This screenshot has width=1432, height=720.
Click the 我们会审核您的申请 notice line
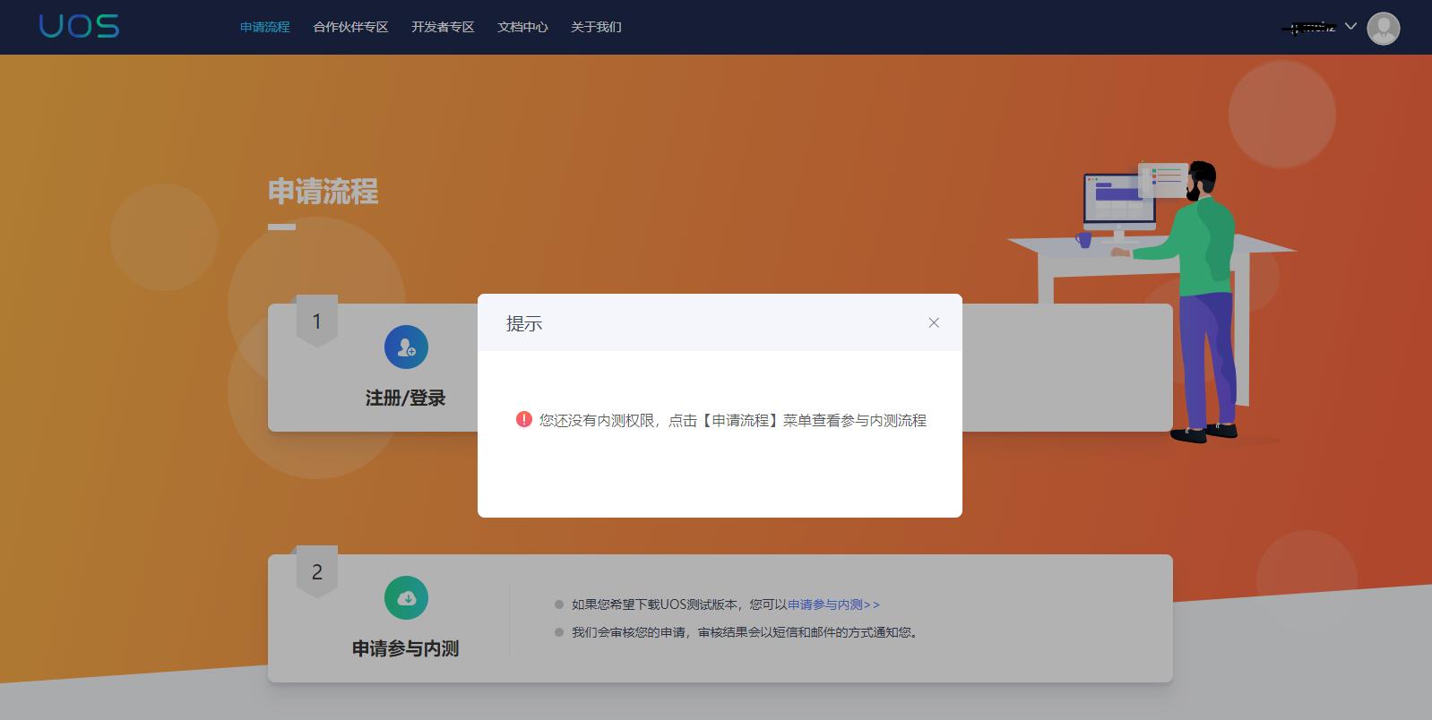point(745,632)
